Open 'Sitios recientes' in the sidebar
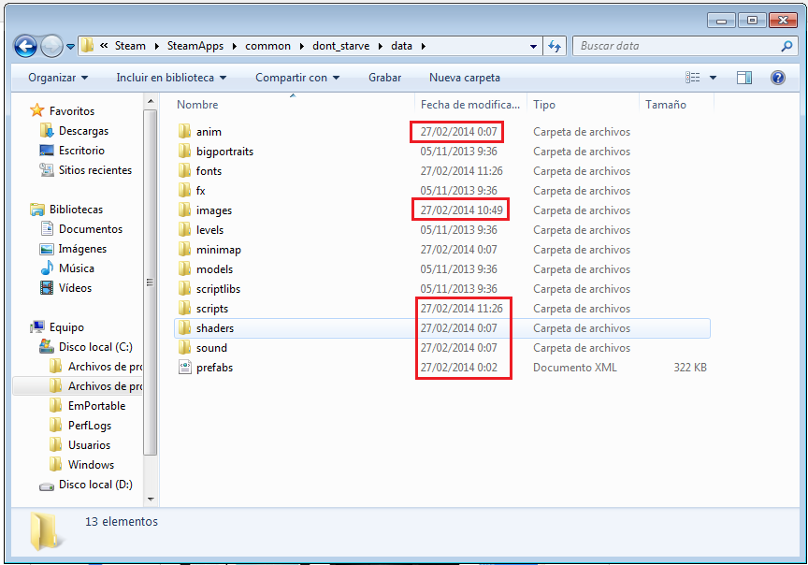This screenshot has height=565, width=808. [x=94, y=170]
